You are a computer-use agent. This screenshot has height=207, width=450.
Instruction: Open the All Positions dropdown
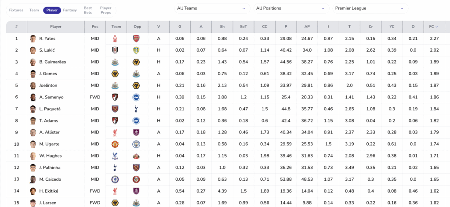point(290,8)
